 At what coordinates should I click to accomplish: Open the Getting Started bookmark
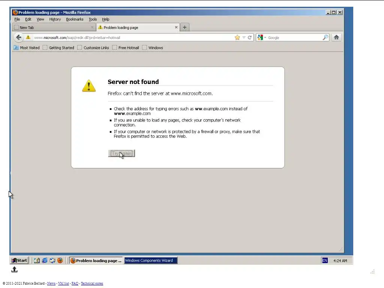tap(58, 48)
